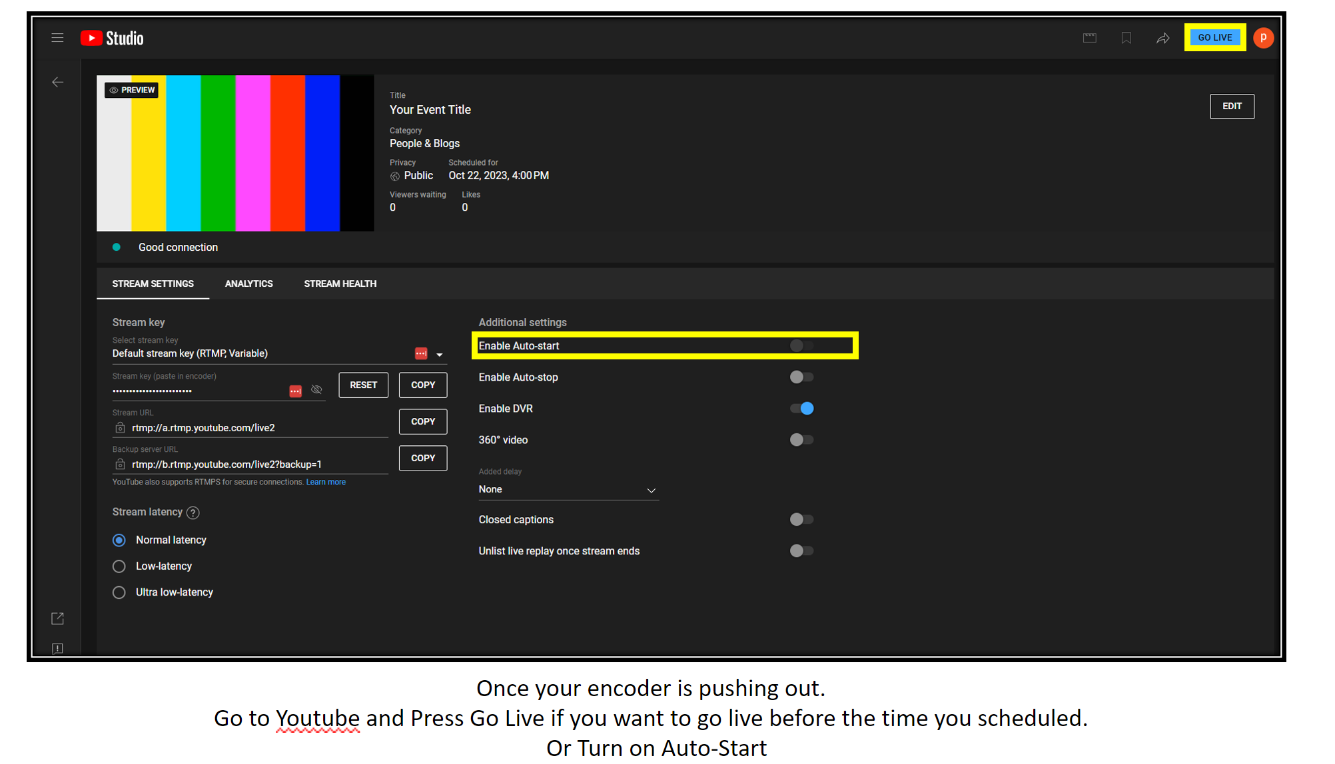
Task: Click the 'Your Event Title' text
Action: [x=430, y=110]
